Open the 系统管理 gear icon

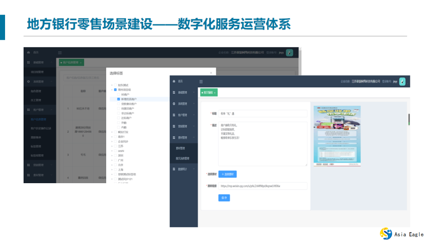[x=173, y=103]
